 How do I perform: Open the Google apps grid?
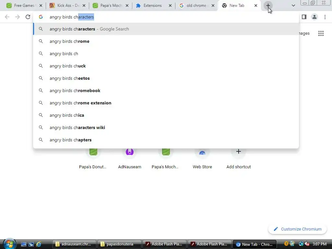[x=321, y=33]
